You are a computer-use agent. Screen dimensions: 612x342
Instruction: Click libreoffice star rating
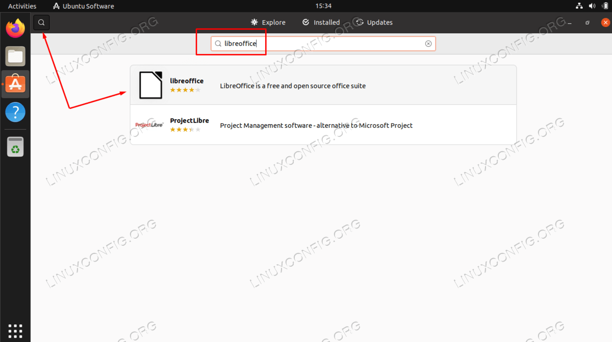185,90
